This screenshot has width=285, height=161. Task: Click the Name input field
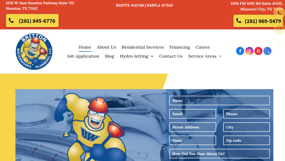219,101
